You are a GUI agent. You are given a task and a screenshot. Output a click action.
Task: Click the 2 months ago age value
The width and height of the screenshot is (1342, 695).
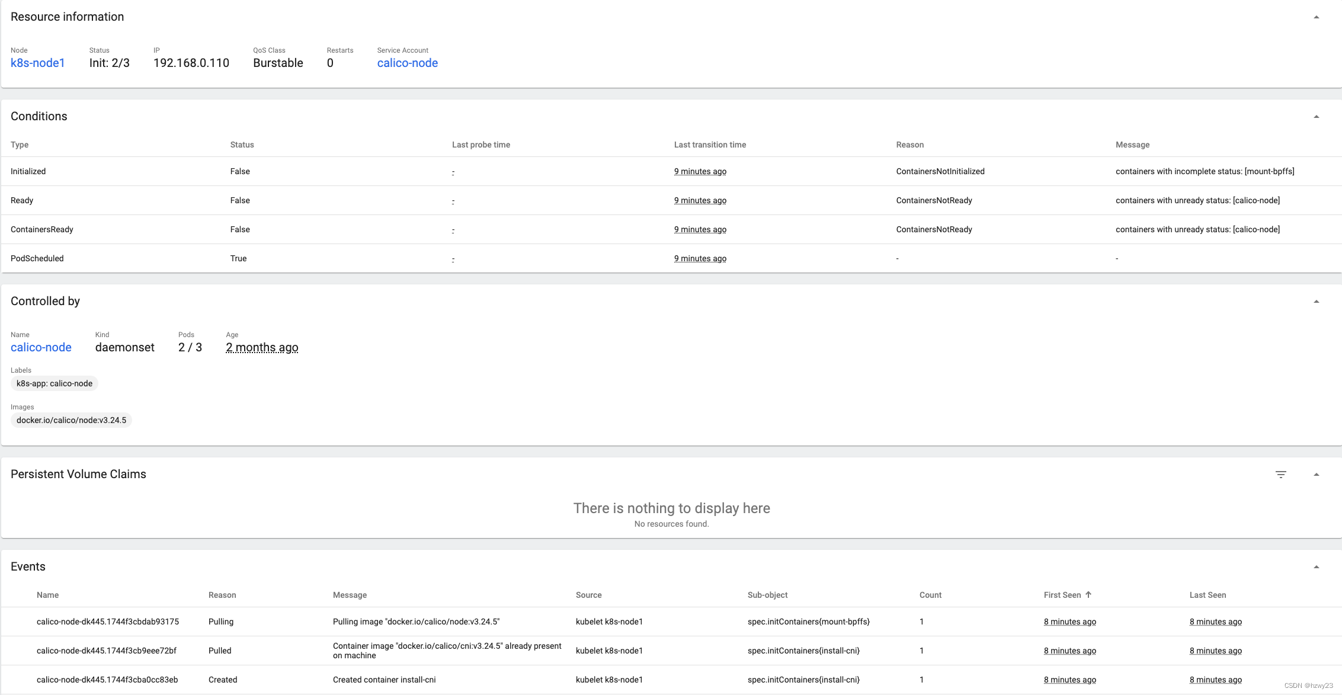tap(262, 347)
